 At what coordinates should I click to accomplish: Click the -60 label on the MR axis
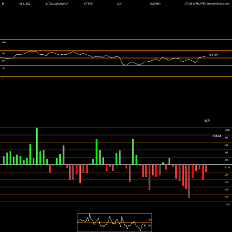tap(226, 190)
